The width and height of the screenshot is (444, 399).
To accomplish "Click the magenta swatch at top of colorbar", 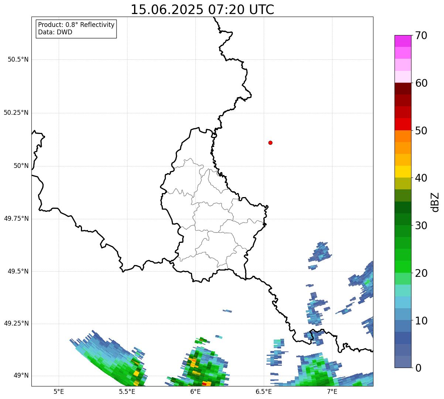I will (x=403, y=41).
